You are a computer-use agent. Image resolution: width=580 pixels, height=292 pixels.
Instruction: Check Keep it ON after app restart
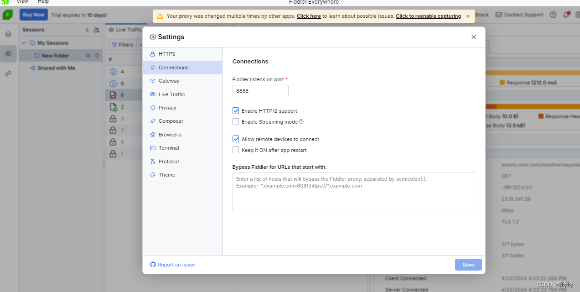tap(236, 150)
